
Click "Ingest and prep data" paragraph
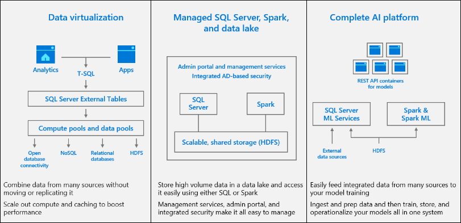[380, 208]
